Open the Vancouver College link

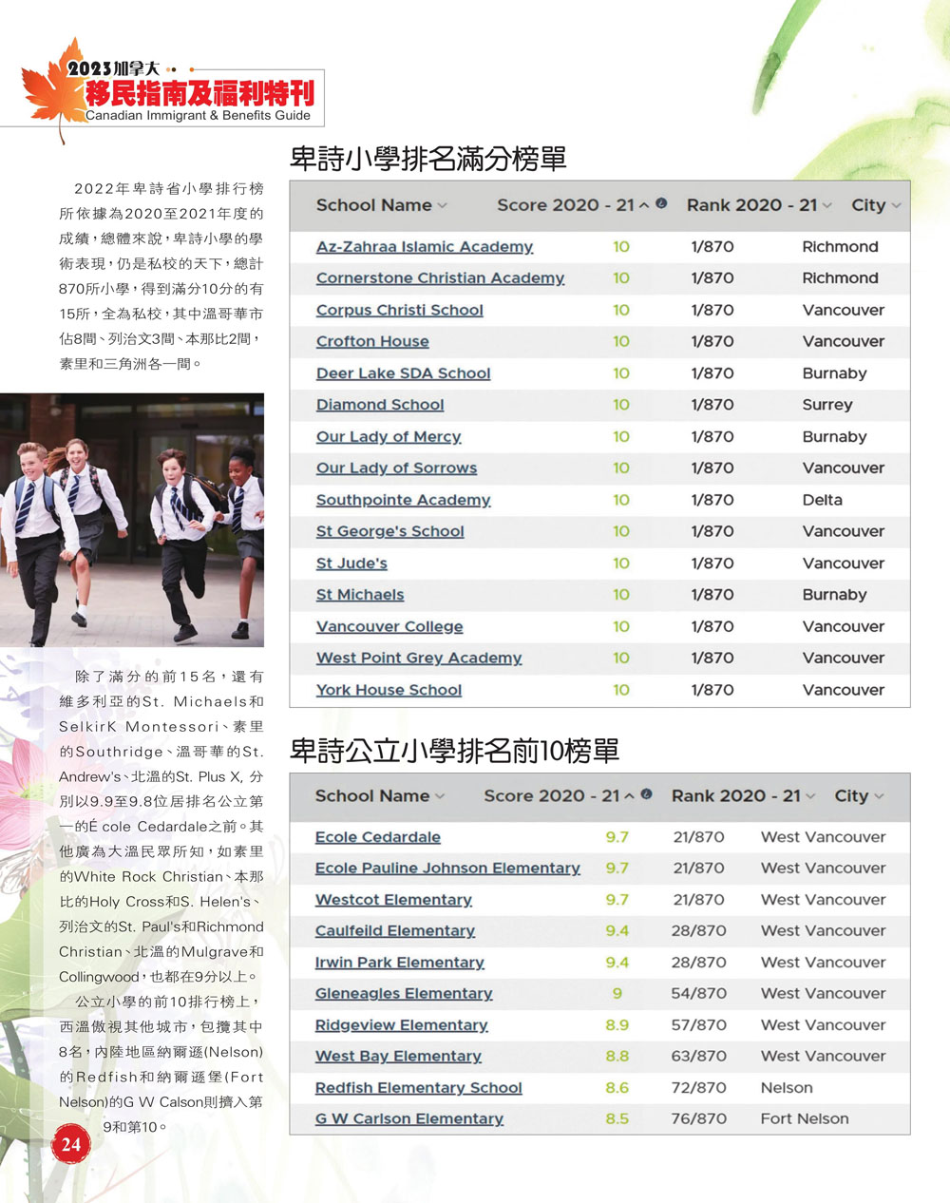coord(389,626)
